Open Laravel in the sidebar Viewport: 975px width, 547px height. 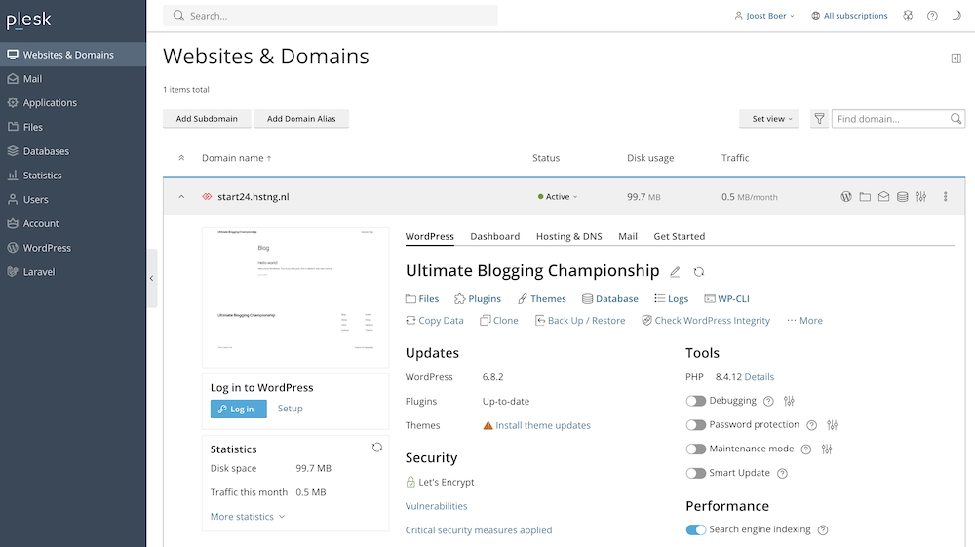click(x=73, y=272)
